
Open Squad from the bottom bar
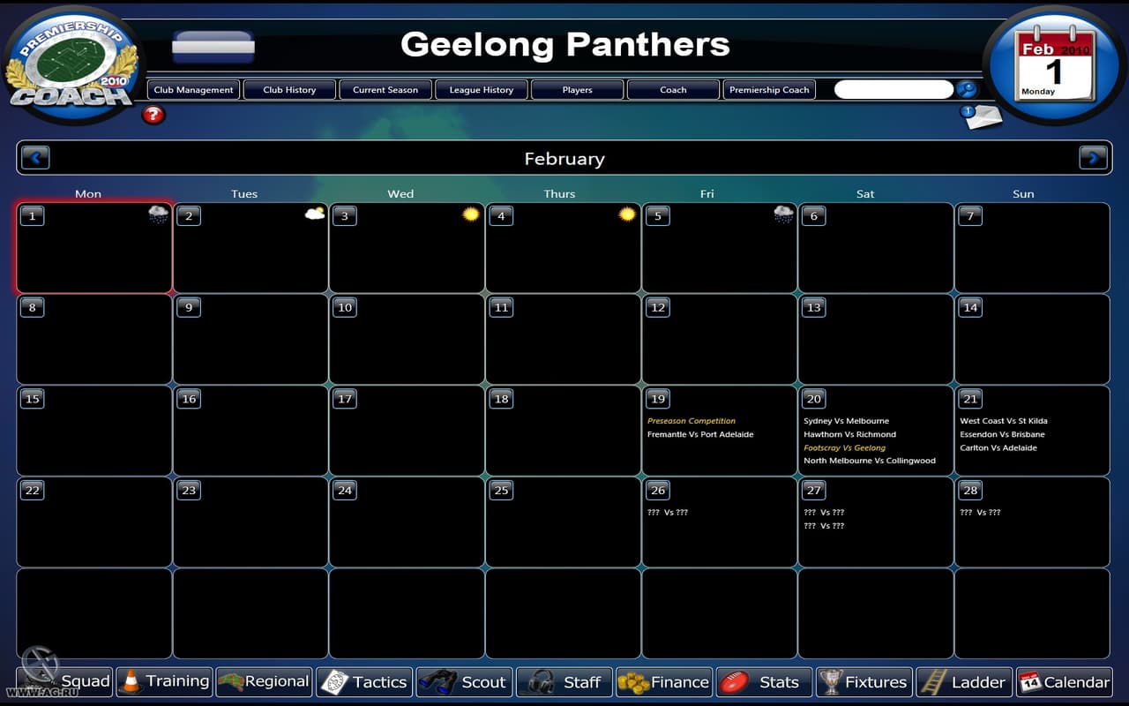click(x=64, y=681)
